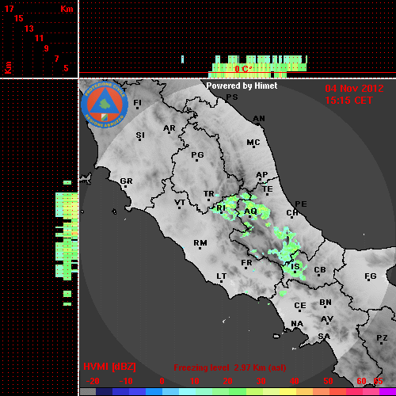This screenshot has width=396, height=396.
Task: Click the 30 dBZ color on scale
Action: pos(255,392)
